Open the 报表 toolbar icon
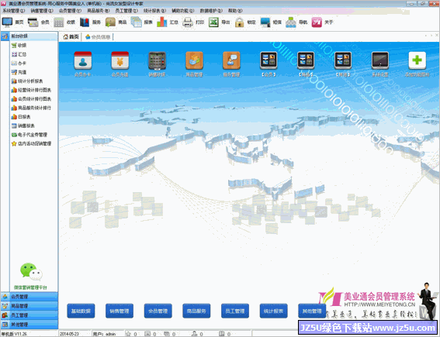 point(136,22)
